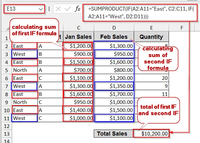Click product cell A in row 2
This screenshot has width=200, height=143.
50,46
